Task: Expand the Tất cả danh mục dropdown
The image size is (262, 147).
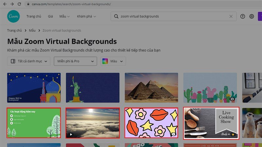Action: click(29, 61)
